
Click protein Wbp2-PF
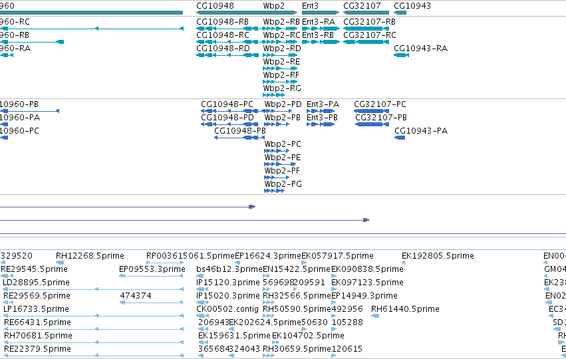click(x=282, y=171)
